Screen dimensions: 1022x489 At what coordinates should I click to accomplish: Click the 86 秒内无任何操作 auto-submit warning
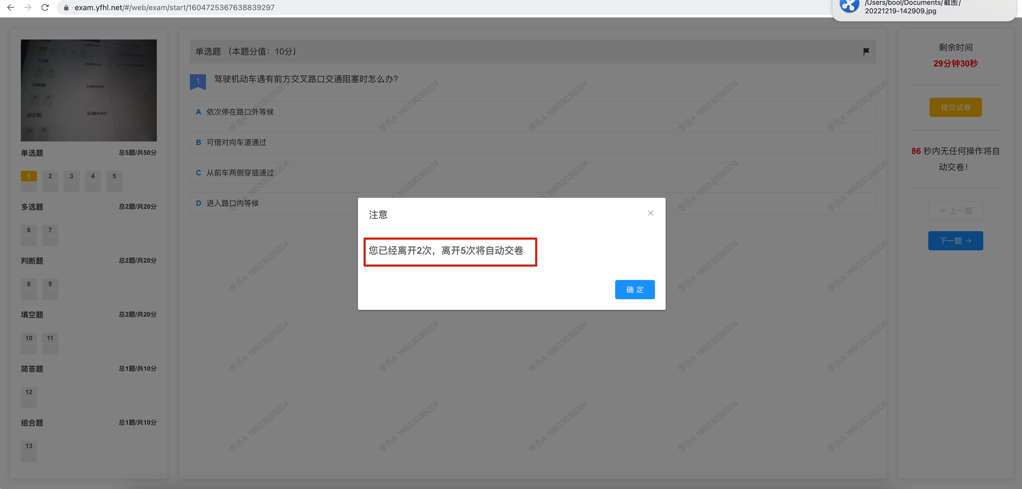click(x=955, y=159)
